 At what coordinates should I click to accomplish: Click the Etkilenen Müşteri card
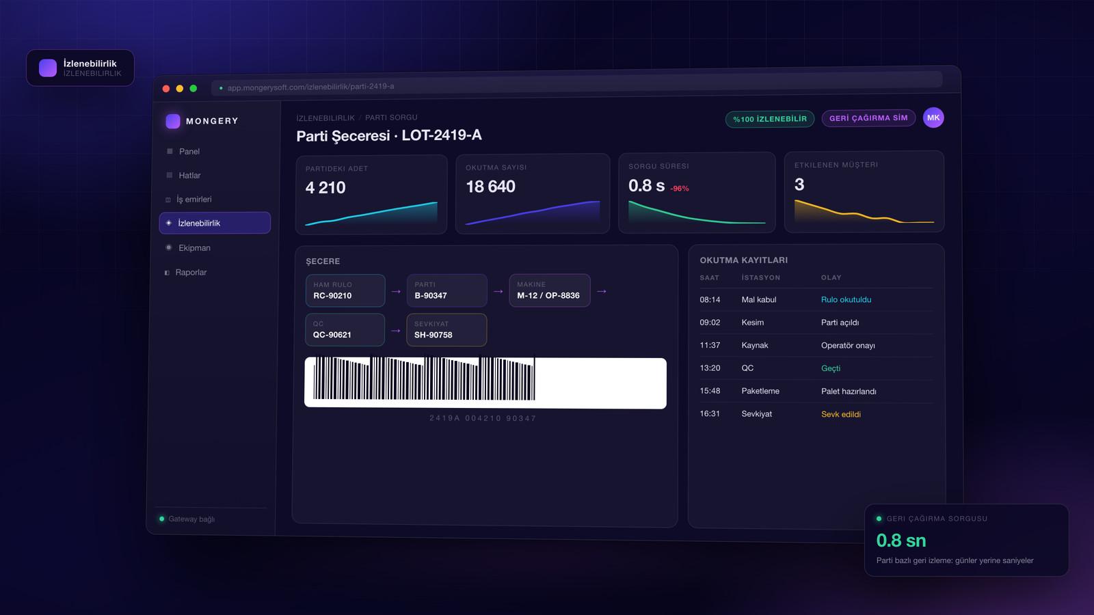(864, 191)
